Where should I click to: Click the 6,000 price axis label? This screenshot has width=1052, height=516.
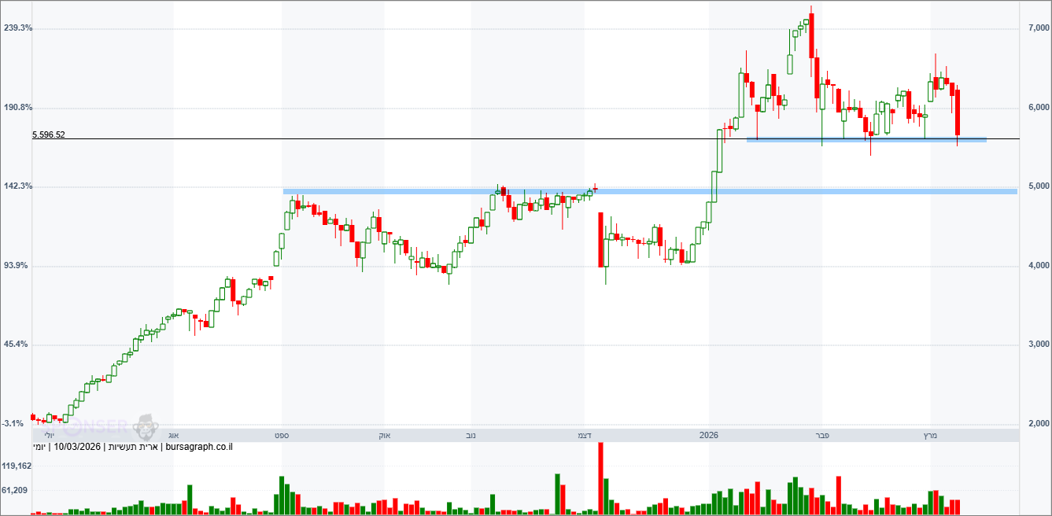click(1039, 107)
